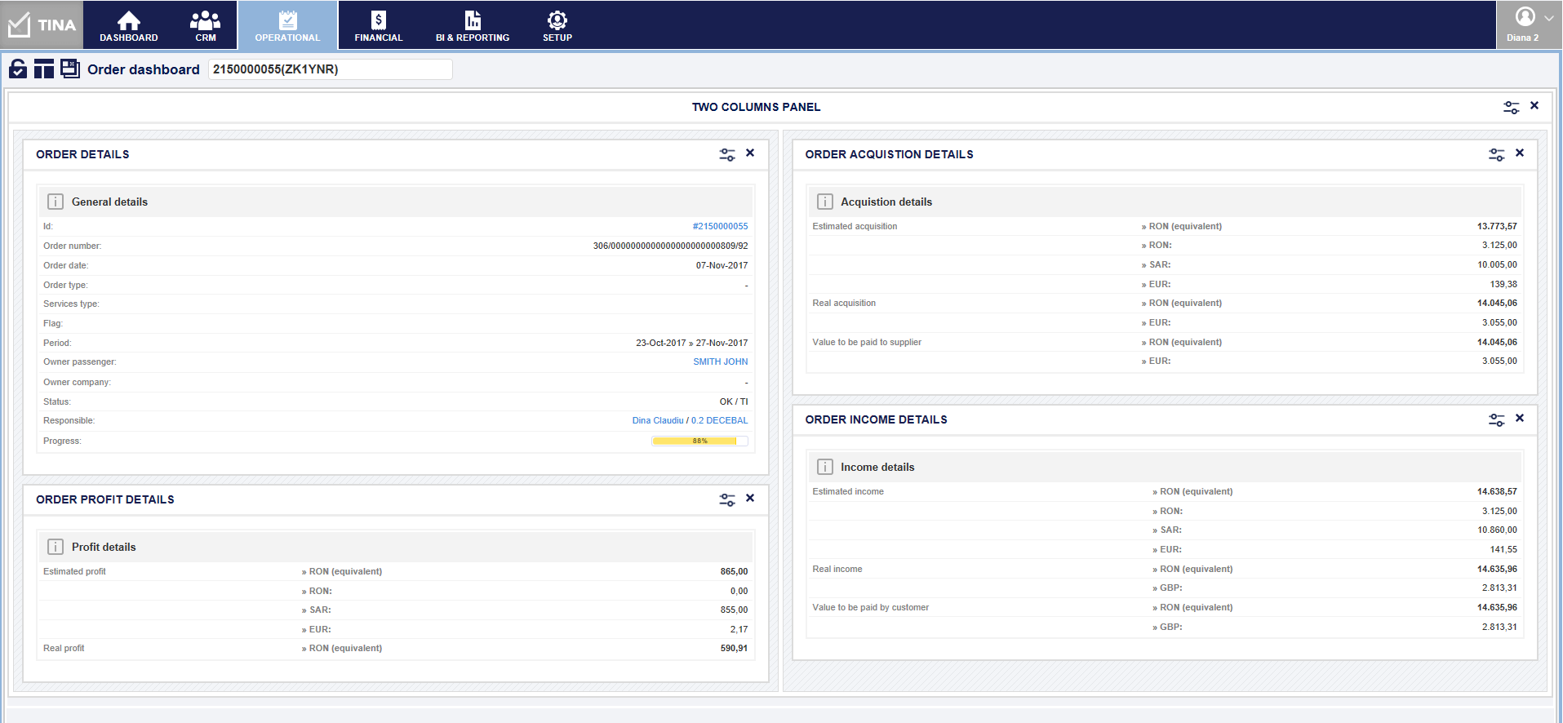Viewport: 1563px width, 723px height.
Task: Close the Order Profit Details panel
Action: pos(750,499)
